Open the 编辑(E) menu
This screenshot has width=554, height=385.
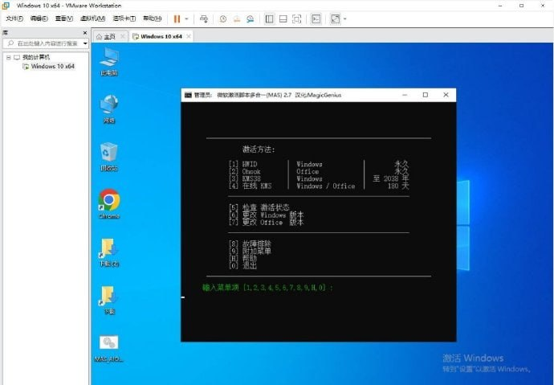click(39, 18)
